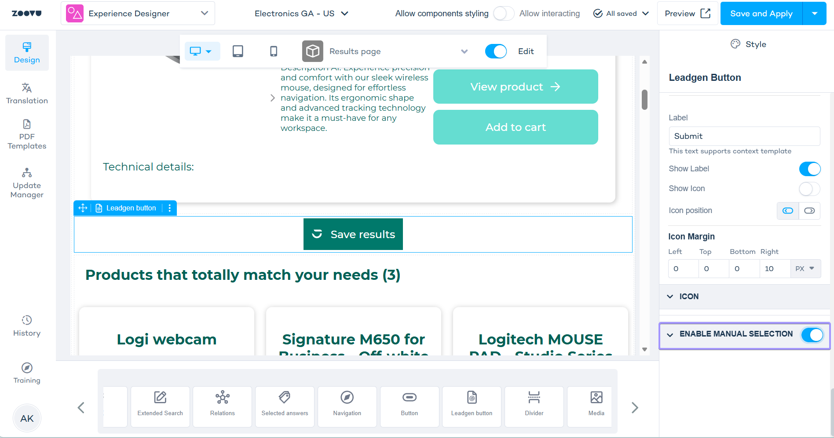The height and width of the screenshot is (438, 834).
Task: Open the Leadgen button three-dot options
Action: tap(170, 208)
